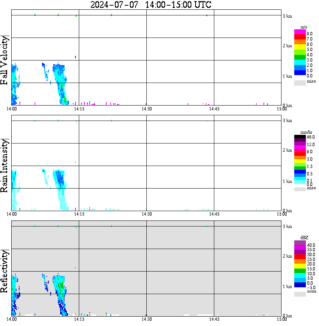Click '14:45' time label under Reflectivity plot

point(214,319)
